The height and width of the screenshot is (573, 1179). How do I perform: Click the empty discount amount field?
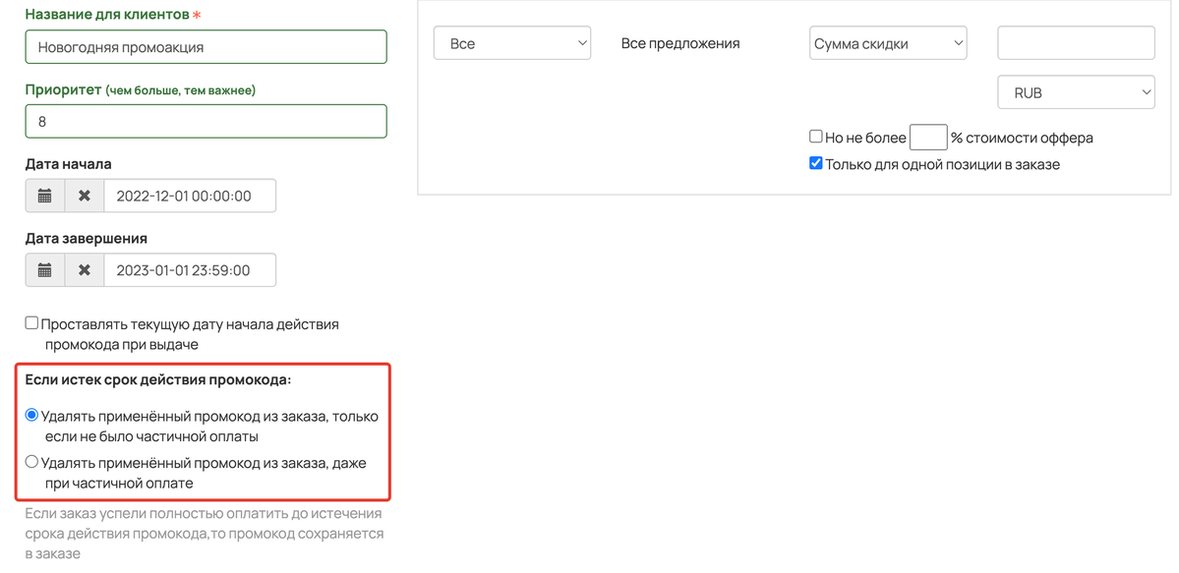1076,43
